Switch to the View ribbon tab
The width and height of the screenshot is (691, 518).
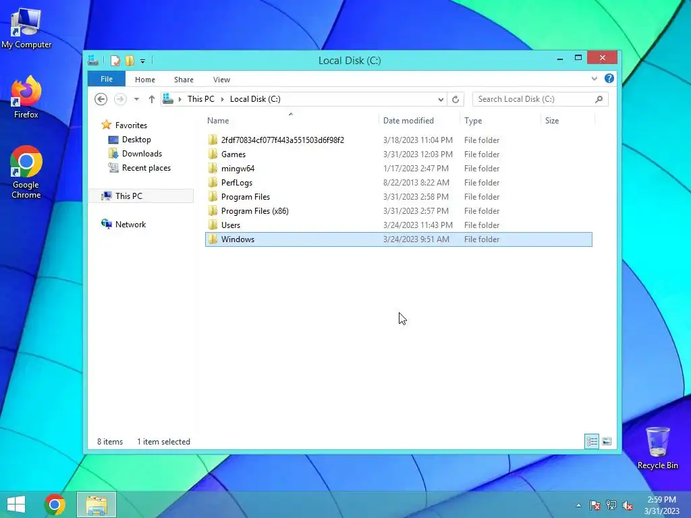221,80
